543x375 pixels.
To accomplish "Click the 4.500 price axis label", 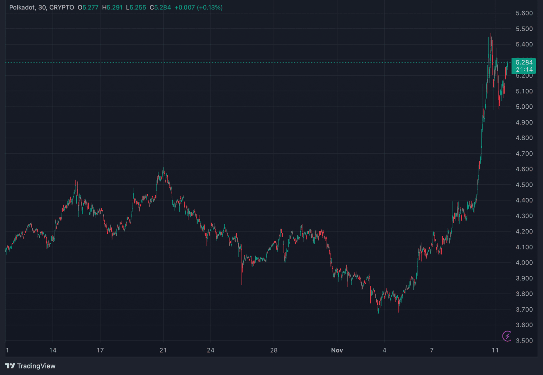I will pos(524,184).
